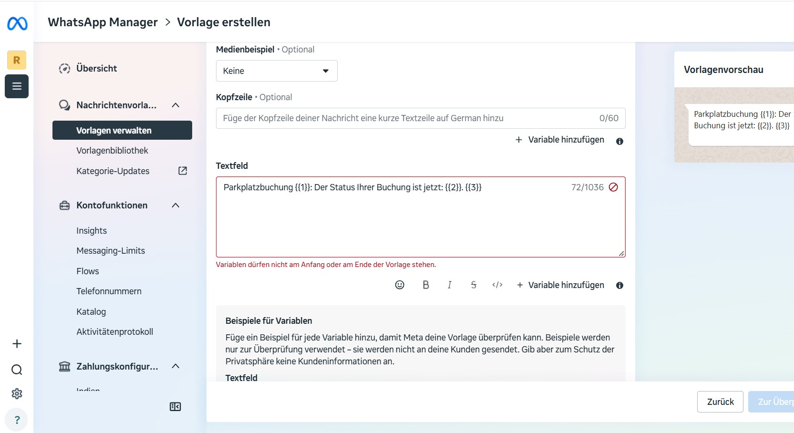
Task: Click WhatsApp Manager breadcrumb link
Action: 103,22
